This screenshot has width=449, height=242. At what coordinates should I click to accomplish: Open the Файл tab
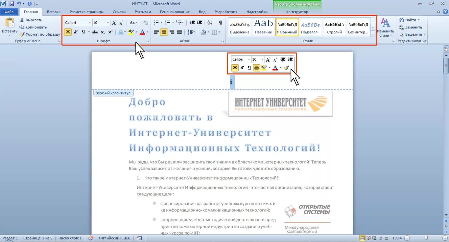point(9,12)
